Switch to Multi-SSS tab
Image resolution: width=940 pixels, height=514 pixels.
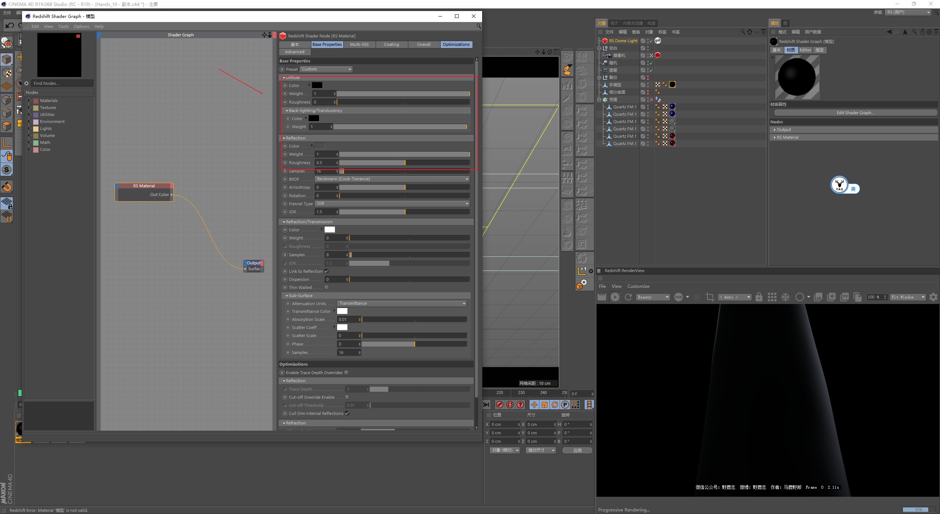pos(359,44)
